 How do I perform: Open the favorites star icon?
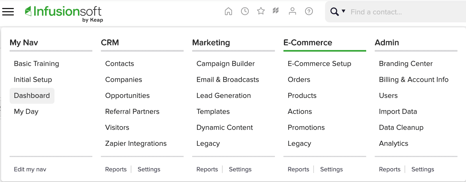(261, 11)
